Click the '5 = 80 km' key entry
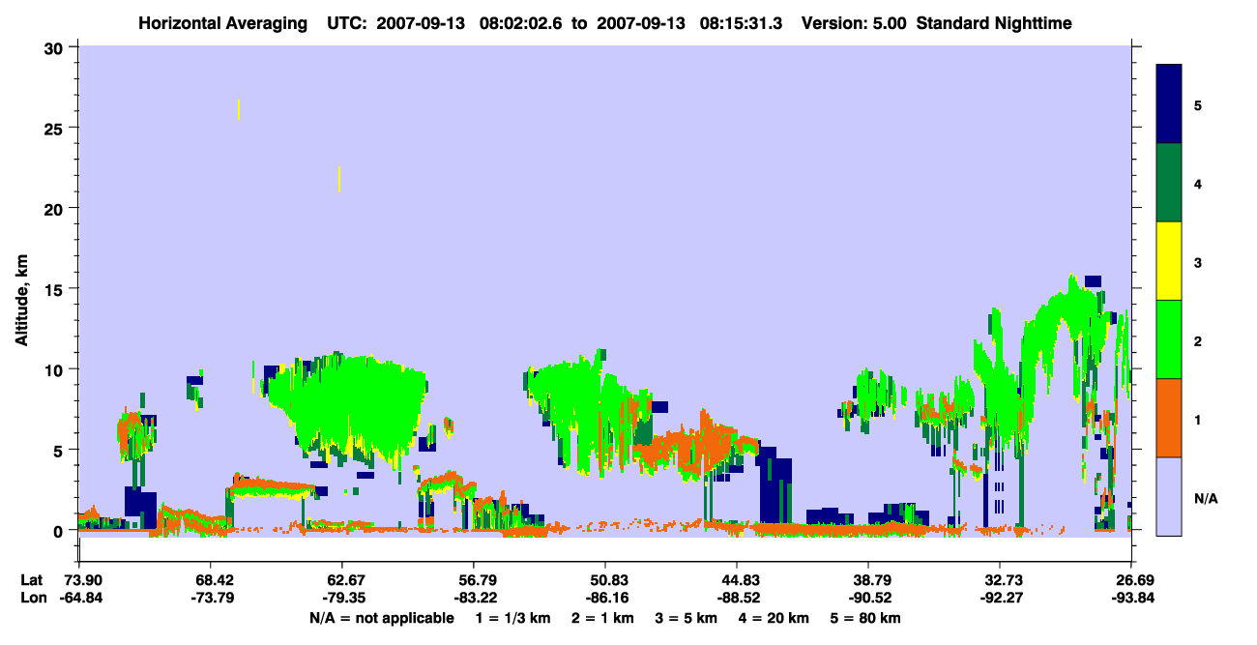The width and height of the screenshot is (1257, 645). pyautogui.click(x=866, y=618)
